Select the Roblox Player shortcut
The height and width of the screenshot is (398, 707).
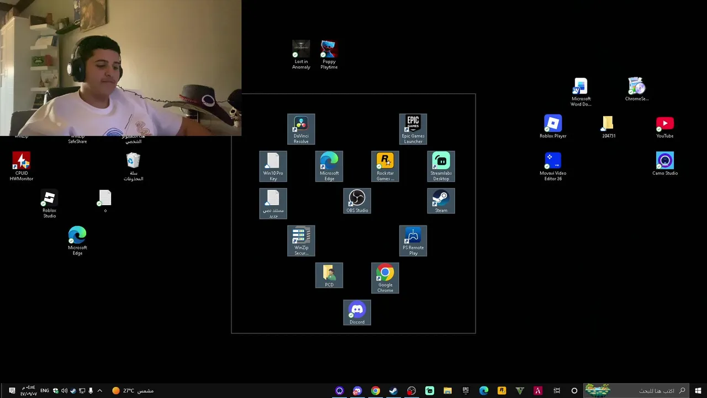click(x=553, y=127)
